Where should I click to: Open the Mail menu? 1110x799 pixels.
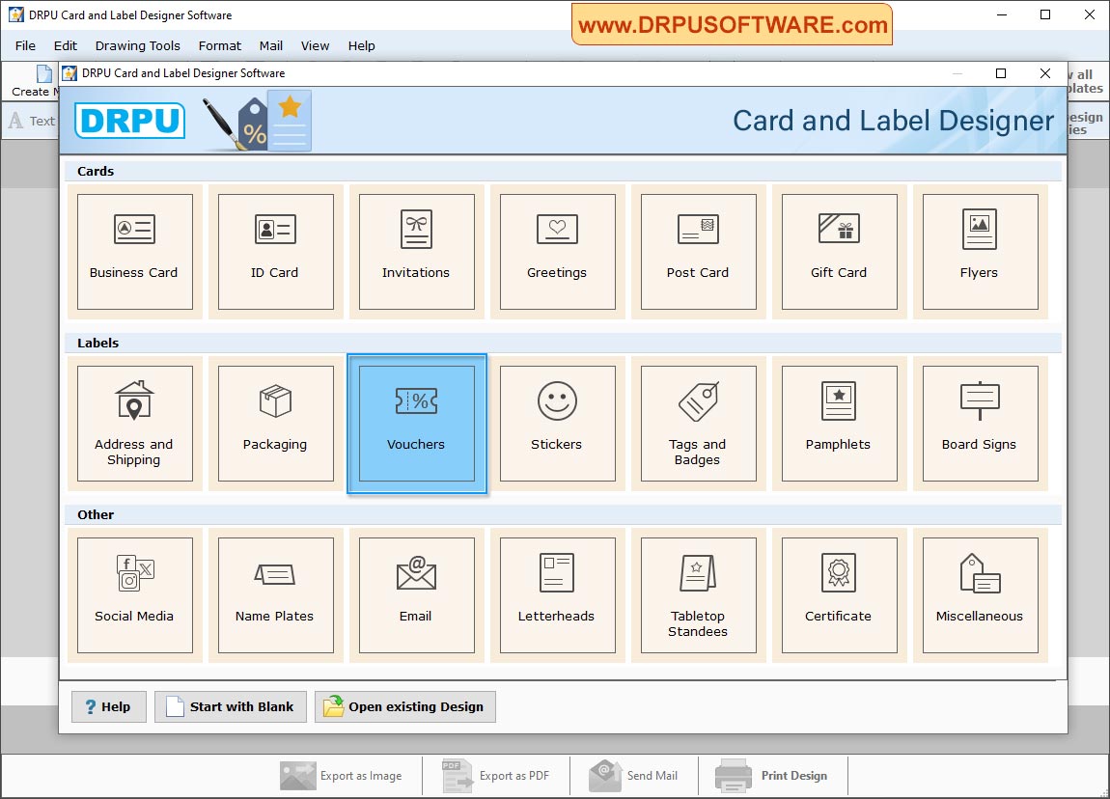270,45
